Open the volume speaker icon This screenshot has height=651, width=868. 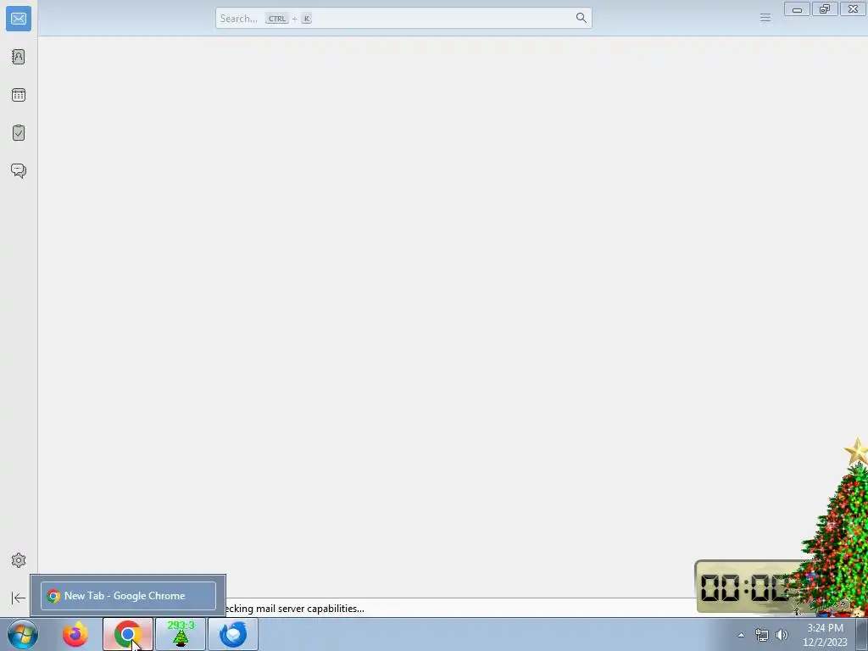pyautogui.click(x=782, y=635)
